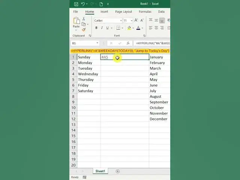Screen dimensions: 240x180
Task: Toggle the highlighted Bottom Align button
Action: (x=162, y=20)
